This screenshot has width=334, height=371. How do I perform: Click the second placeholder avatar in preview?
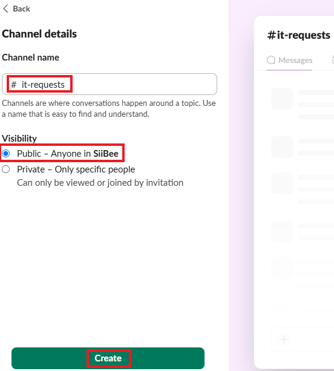click(282, 147)
